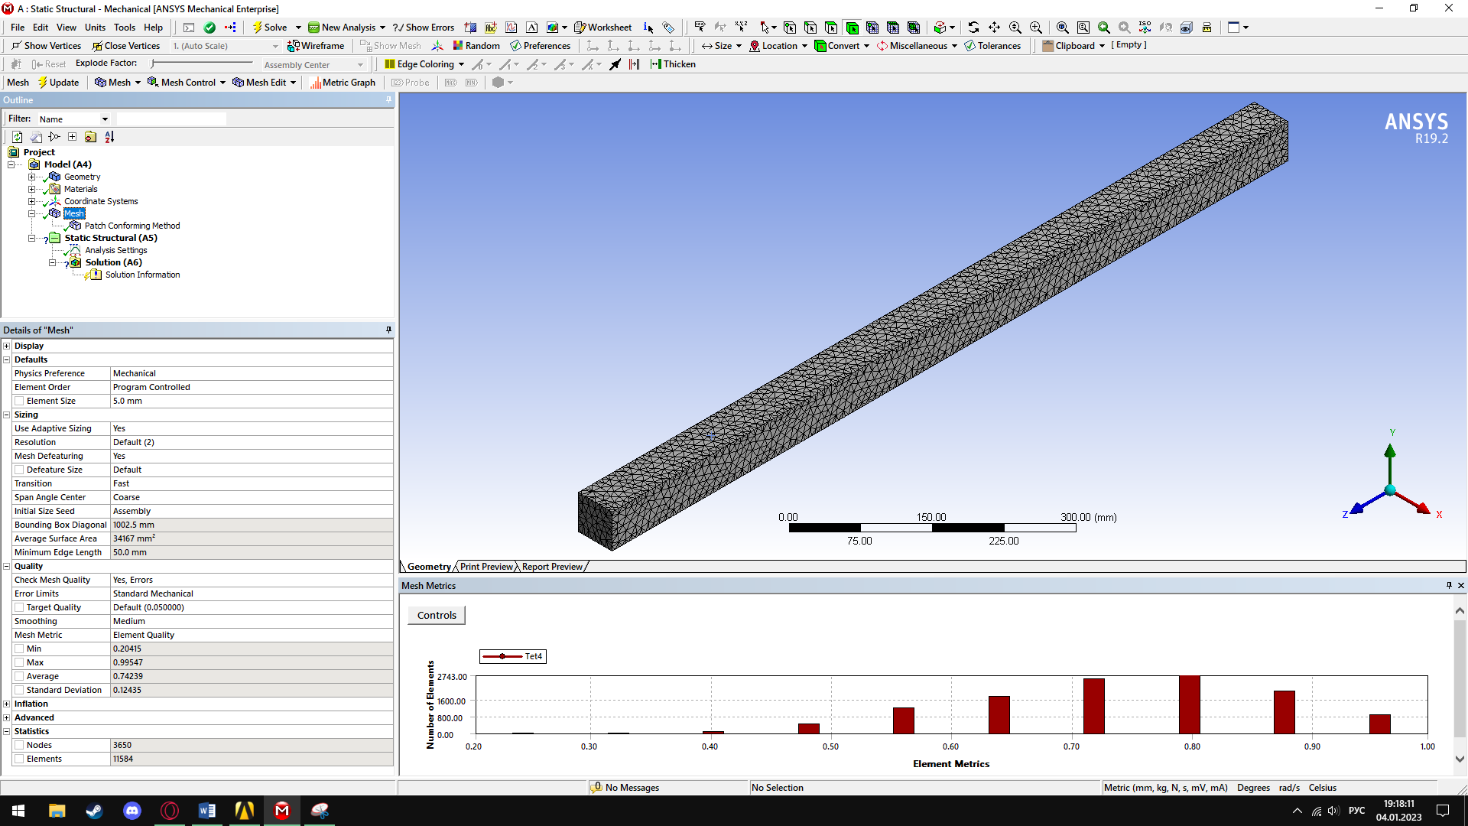Screen dimensions: 1468x826
Task: Click the Windows Start button
Action: pos(18,811)
